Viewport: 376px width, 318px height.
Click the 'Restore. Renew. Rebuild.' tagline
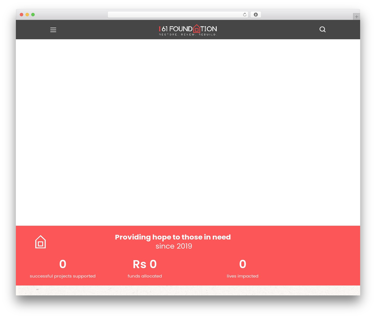(188, 35)
